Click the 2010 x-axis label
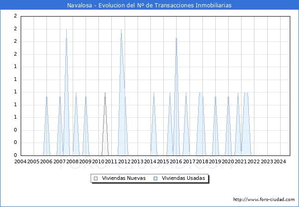 (x=98, y=161)
